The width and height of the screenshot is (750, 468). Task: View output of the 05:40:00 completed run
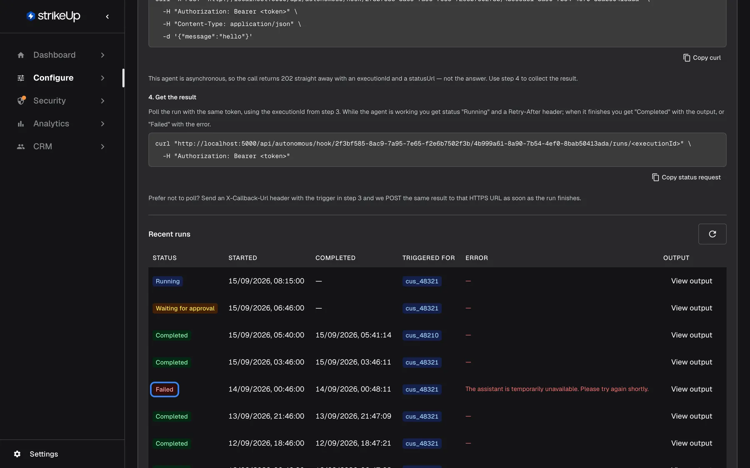click(691, 335)
